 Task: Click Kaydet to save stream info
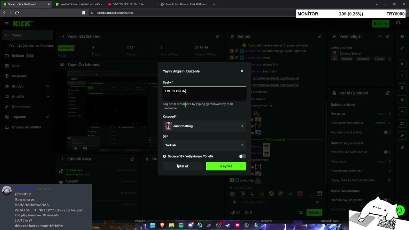(x=226, y=166)
